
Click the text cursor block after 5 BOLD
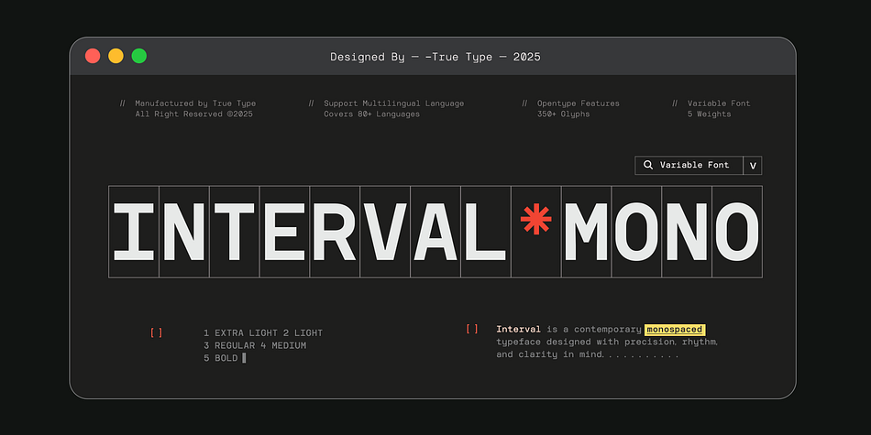(244, 358)
